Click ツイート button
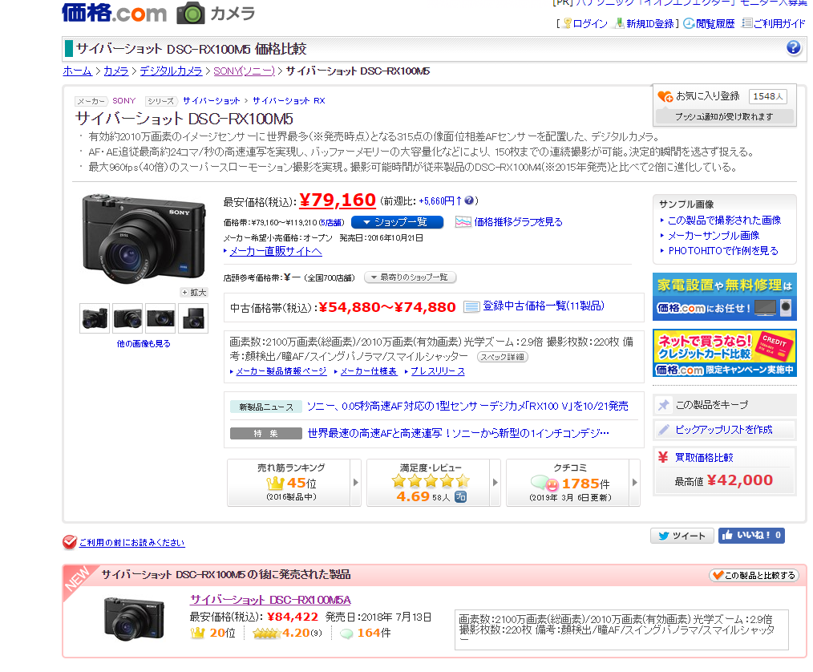 click(x=682, y=536)
